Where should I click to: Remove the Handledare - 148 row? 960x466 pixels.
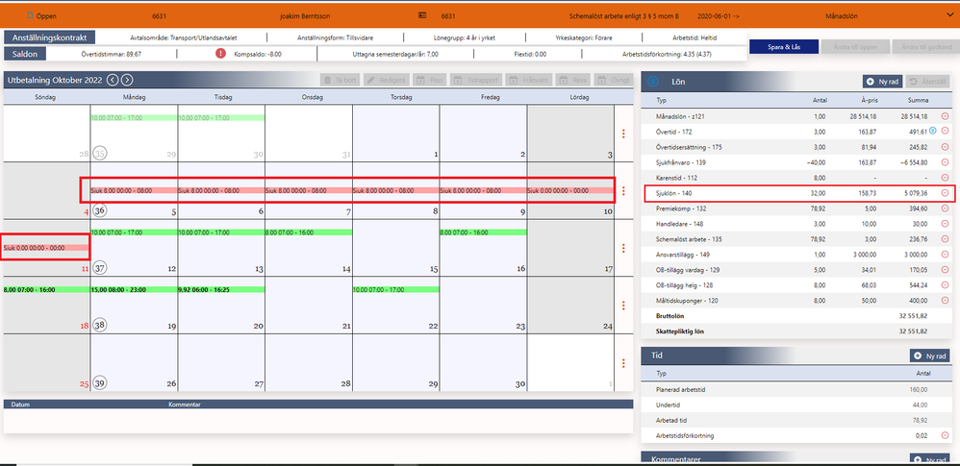945,224
